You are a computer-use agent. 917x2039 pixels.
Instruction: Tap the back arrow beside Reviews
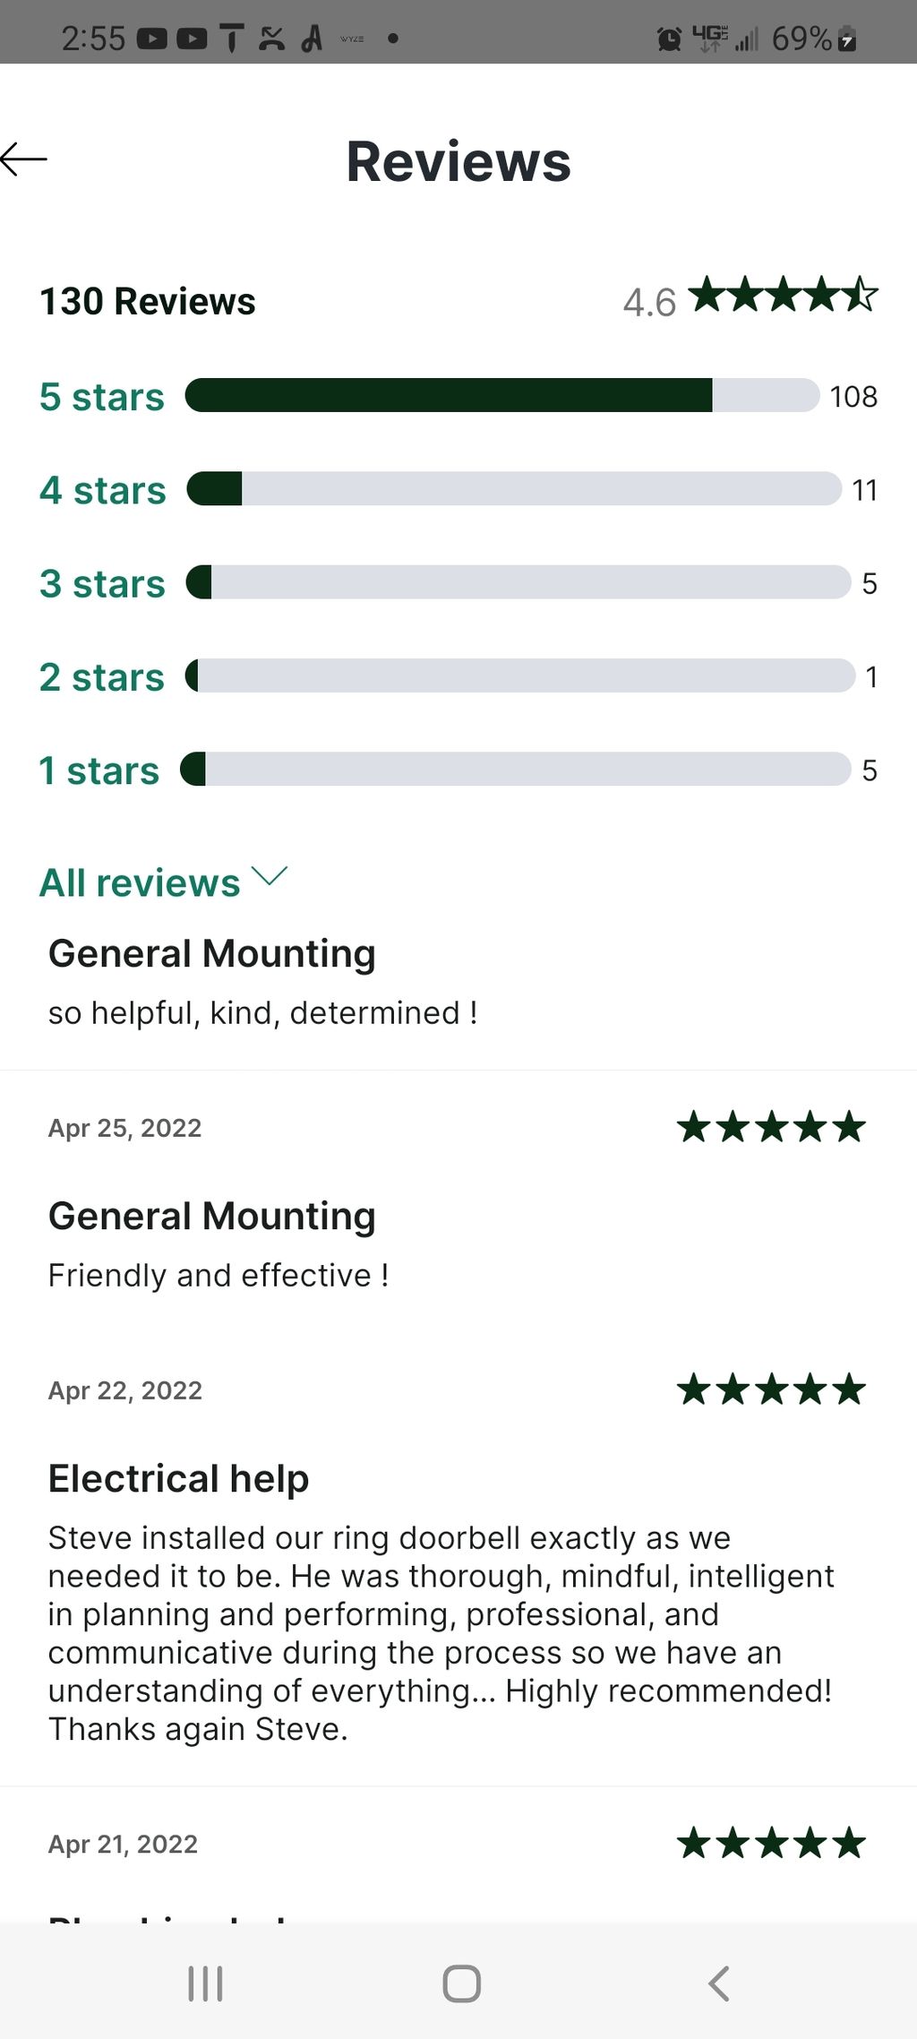[24, 159]
